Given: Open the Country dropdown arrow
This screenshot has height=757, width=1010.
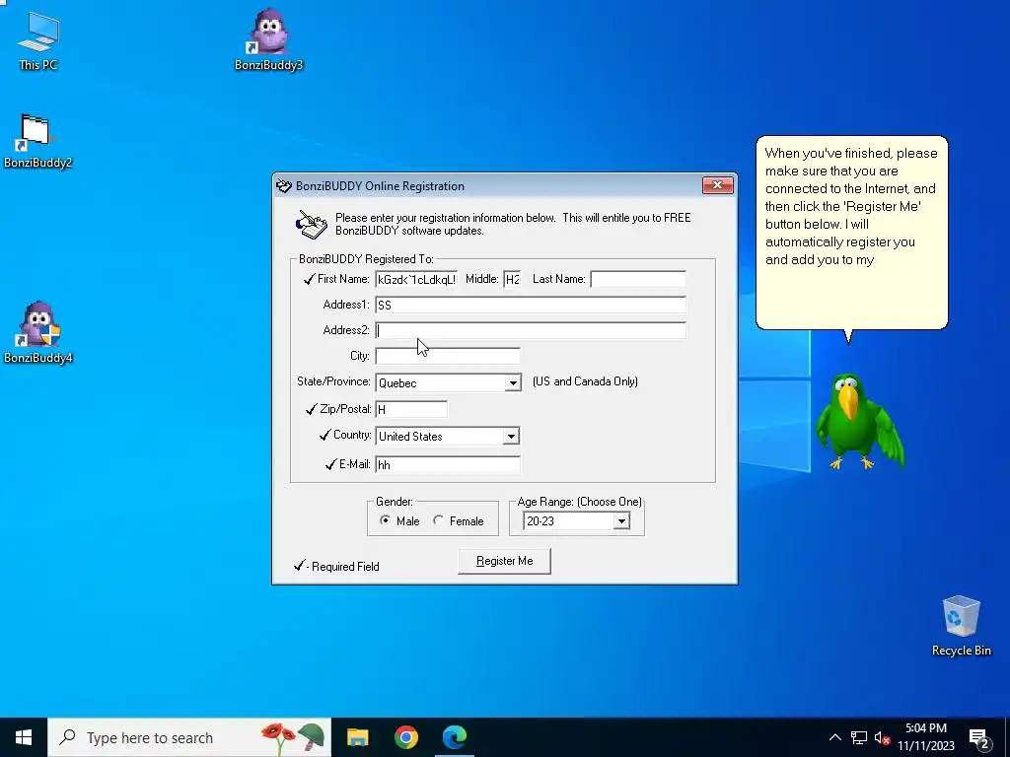Looking at the screenshot, I should pos(512,437).
